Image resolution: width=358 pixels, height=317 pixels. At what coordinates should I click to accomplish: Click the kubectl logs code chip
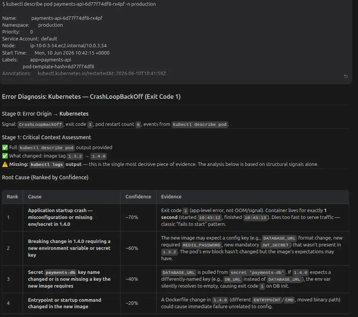(x=47, y=164)
